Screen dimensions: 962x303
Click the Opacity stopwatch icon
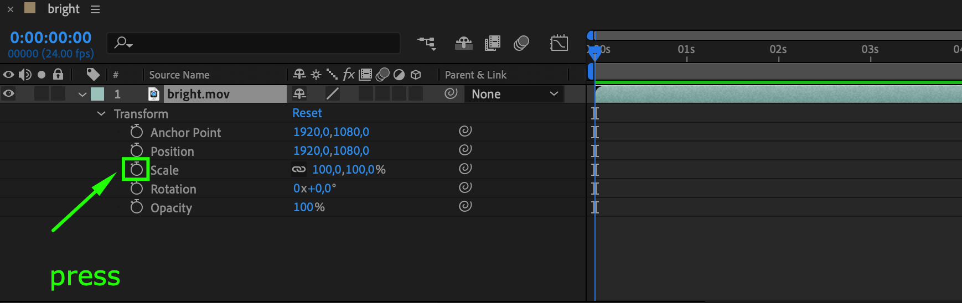(136, 207)
